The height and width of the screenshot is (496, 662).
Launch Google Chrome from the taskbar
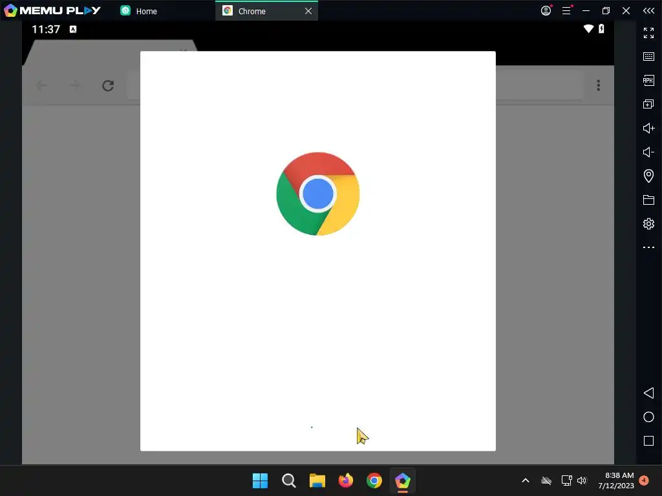[374, 480]
